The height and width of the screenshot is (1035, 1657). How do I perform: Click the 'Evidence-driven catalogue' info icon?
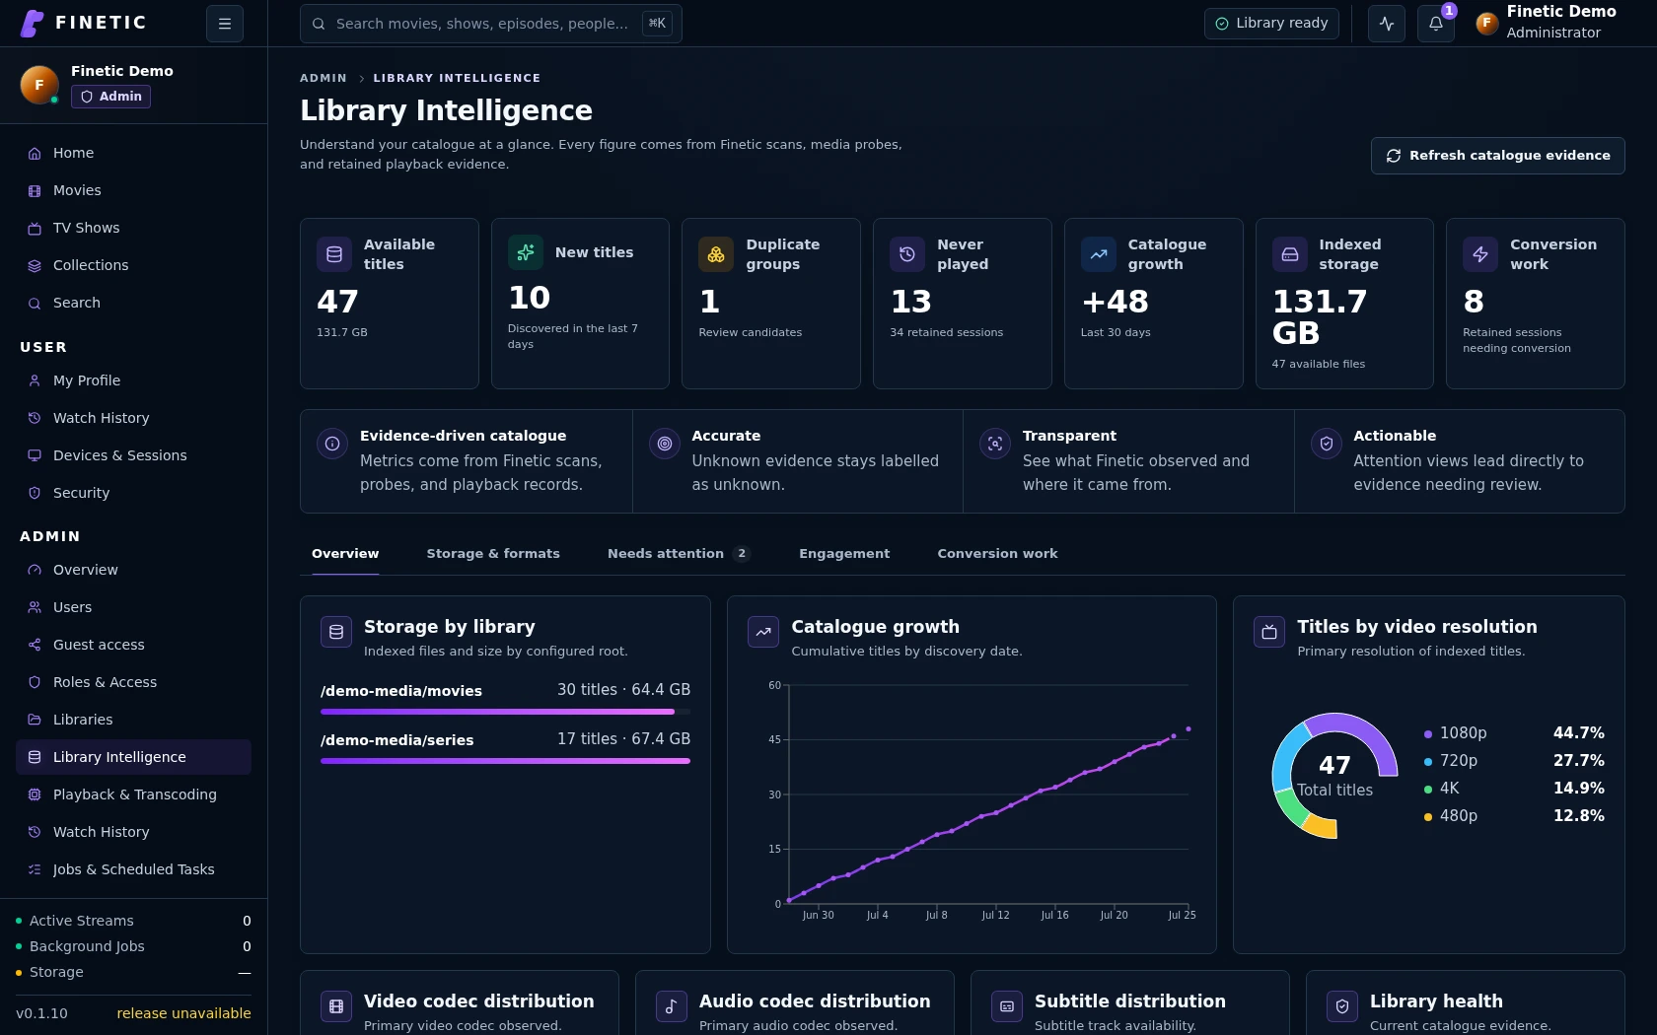click(x=332, y=444)
